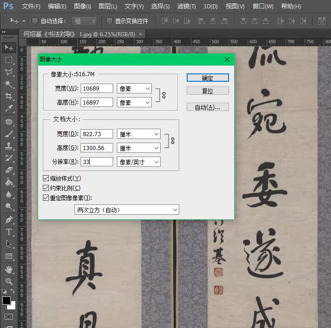Uncheck 重定图像像素 checkbox
Image resolution: width=331 pixels, height=328 pixels.
[x=46, y=197]
